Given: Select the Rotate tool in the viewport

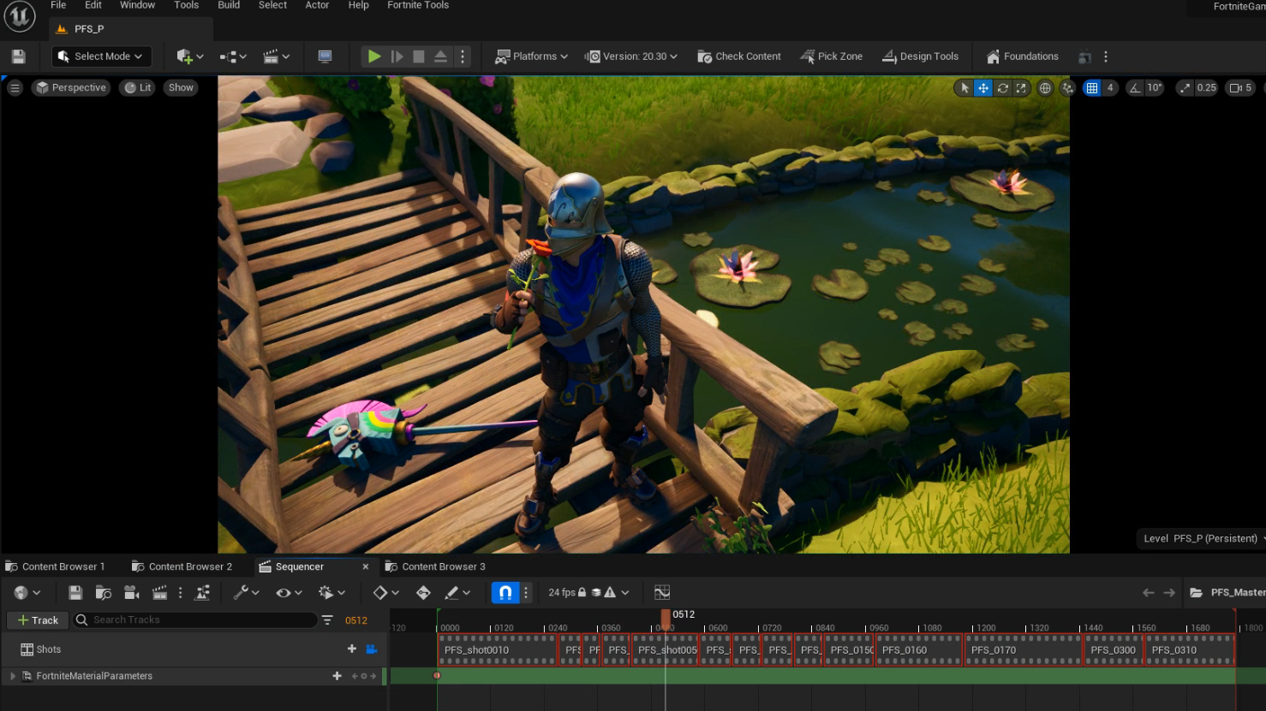Looking at the screenshot, I should (1003, 87).
